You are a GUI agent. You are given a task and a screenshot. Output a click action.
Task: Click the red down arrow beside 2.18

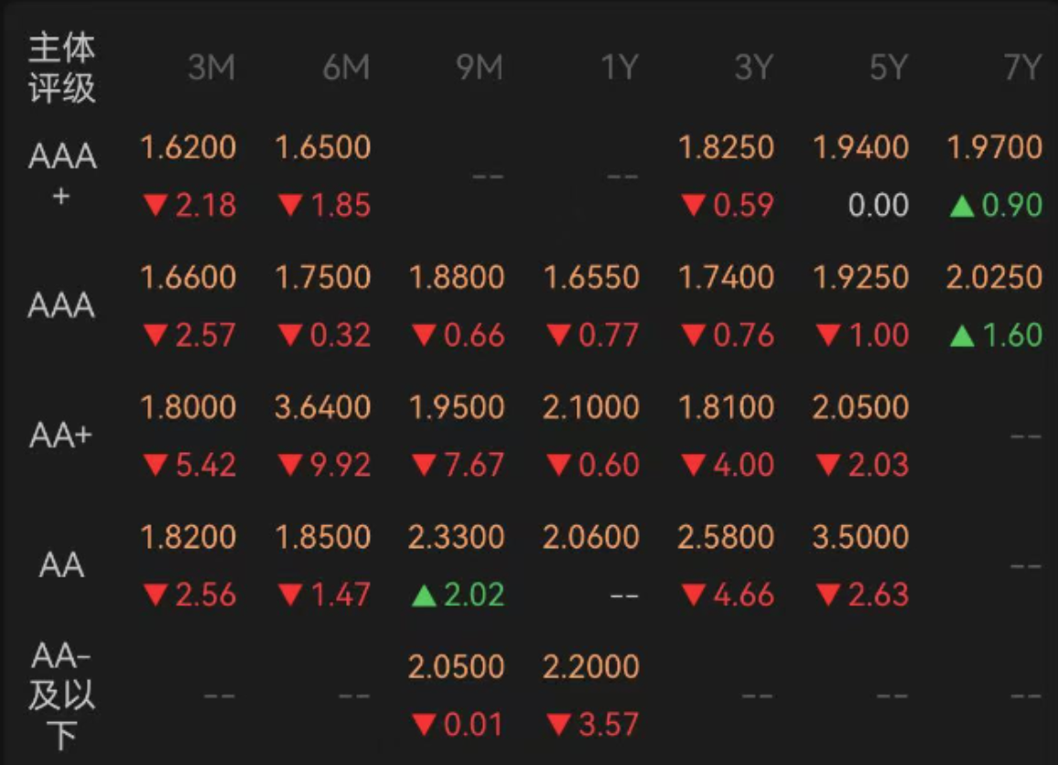coord(156,204)
